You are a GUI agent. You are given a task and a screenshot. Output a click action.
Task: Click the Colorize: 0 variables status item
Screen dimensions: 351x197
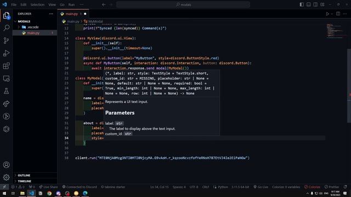pos(286,187)
